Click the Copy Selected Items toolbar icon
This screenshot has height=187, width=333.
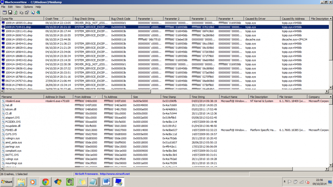[21, 12]
